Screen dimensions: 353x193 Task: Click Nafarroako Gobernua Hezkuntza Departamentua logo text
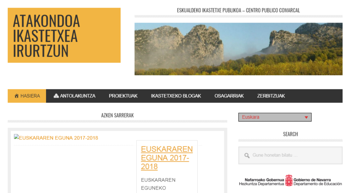pos(262,182)
